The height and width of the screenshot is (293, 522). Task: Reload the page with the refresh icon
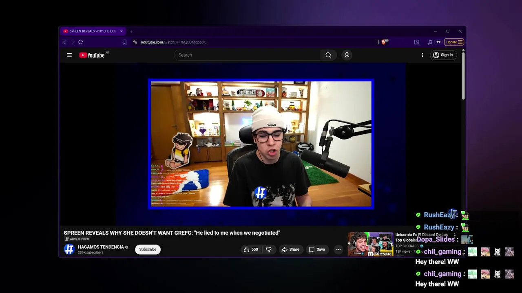coord(81,42)
